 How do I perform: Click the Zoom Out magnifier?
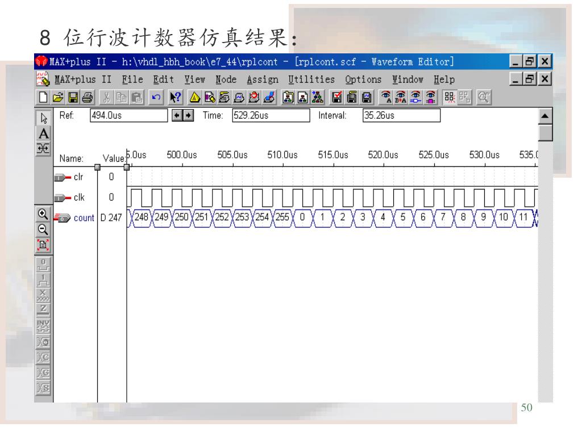click(x=43, y=229)
